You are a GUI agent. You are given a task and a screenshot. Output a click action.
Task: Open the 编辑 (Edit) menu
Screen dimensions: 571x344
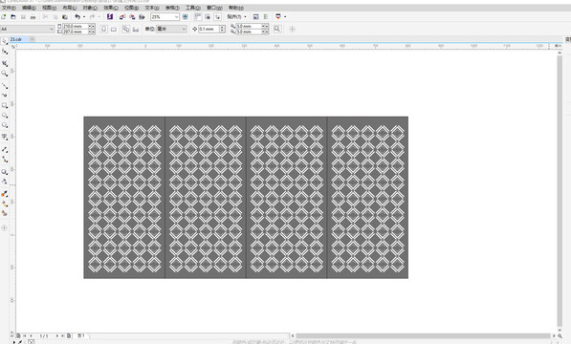(x=29, y=8)
